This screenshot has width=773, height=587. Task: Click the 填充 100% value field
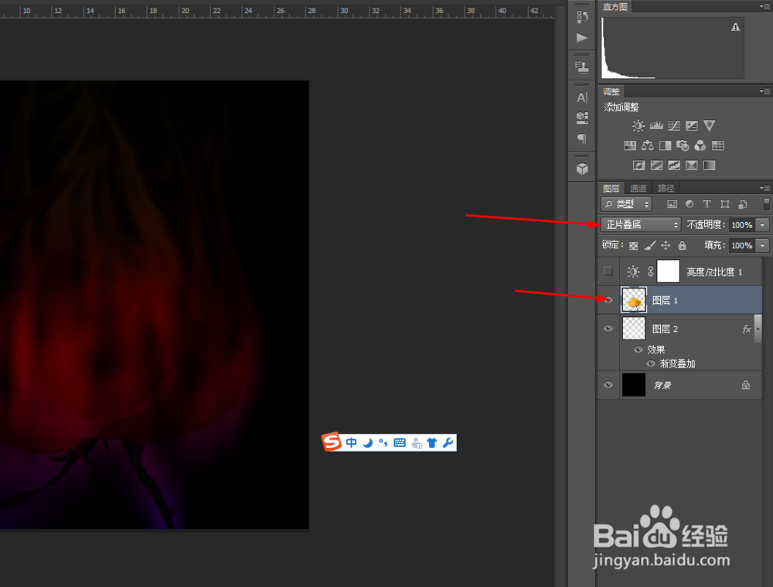[x=742, y=245]
